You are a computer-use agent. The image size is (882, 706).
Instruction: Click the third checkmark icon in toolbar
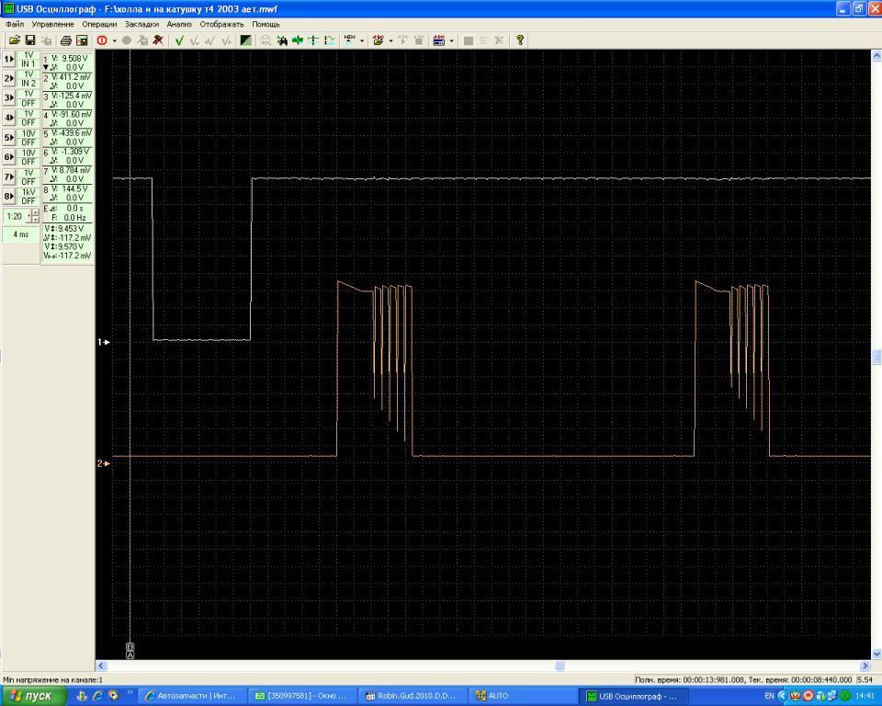[210, 40]
